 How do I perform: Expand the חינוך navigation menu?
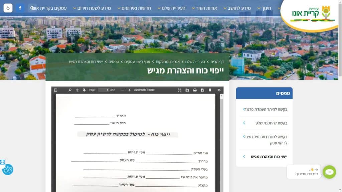[264, 8]
